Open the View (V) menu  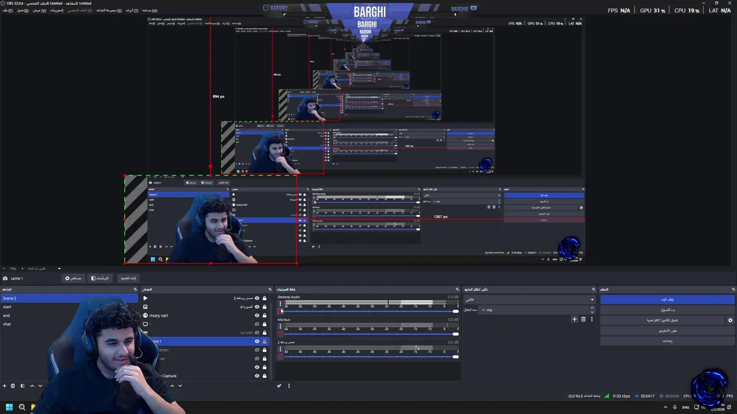(x=39, y=10)
